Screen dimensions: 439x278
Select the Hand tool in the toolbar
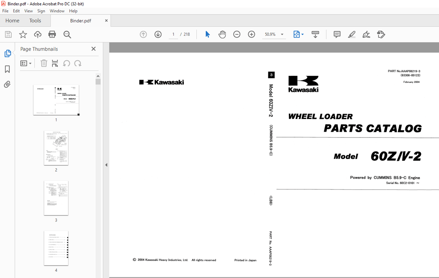[222, 34]
